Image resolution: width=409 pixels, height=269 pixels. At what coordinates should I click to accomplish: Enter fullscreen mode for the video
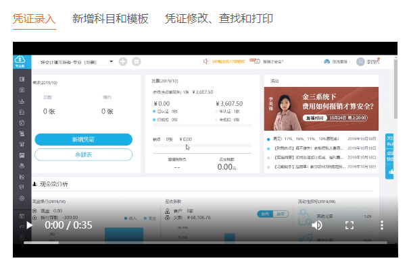[x=350, y=225]
